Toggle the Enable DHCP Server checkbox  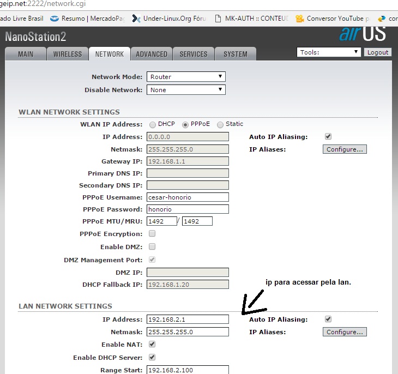click(152, 357)
